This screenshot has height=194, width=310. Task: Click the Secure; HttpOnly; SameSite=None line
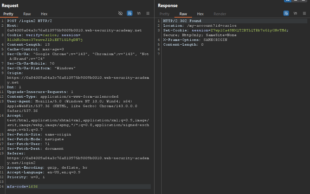tap(200, 35)
